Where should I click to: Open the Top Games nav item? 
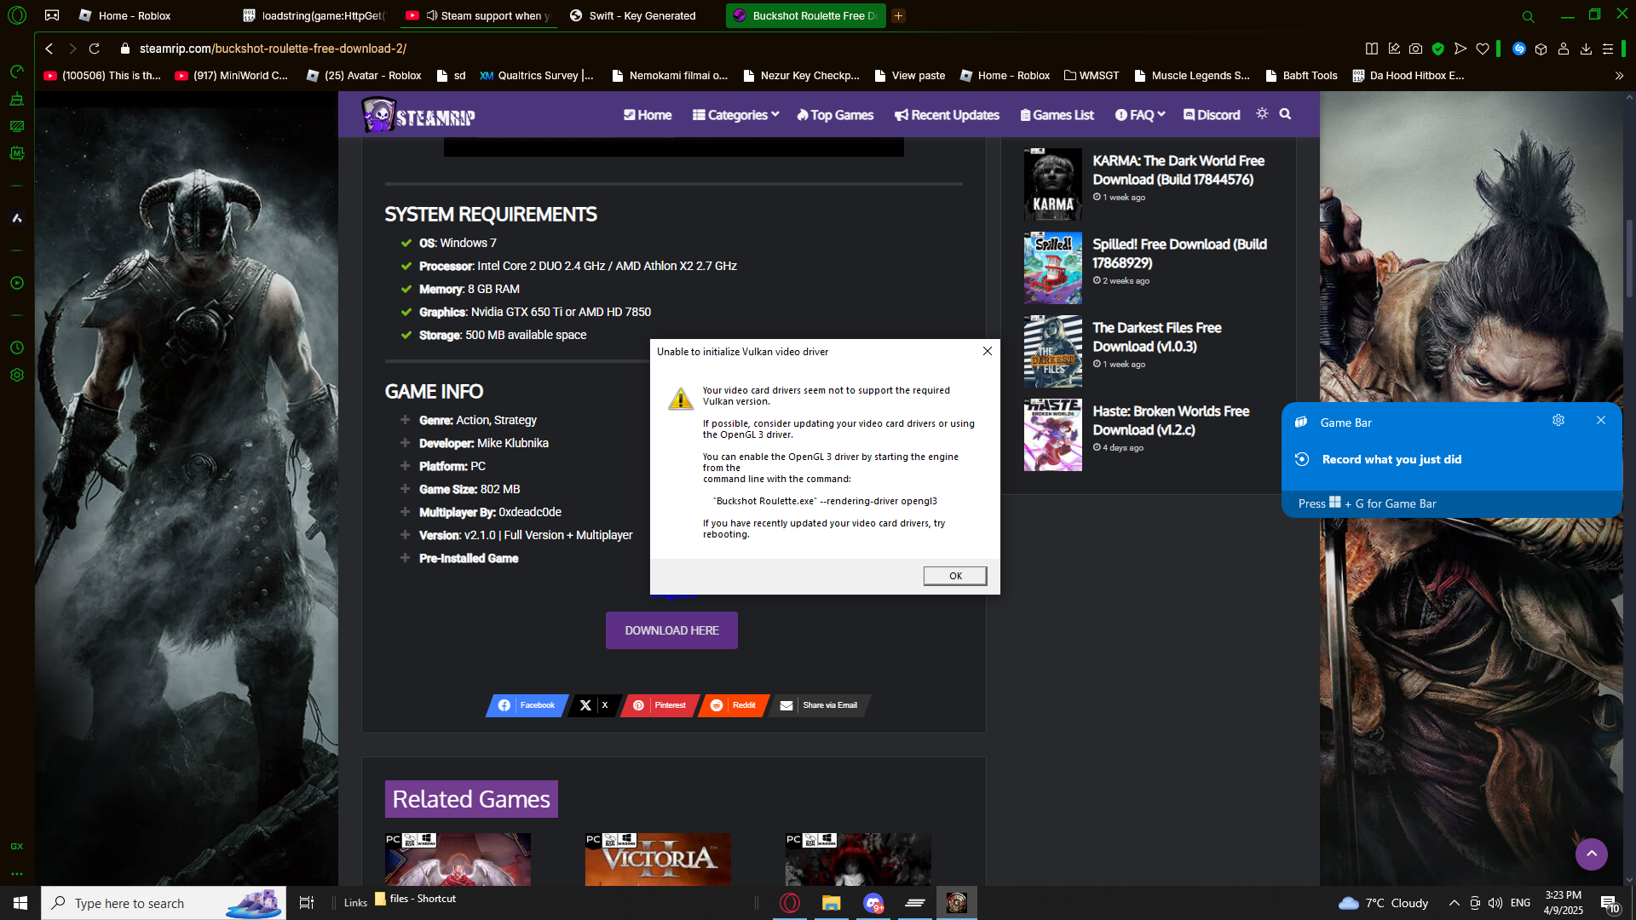click(835, 115)
